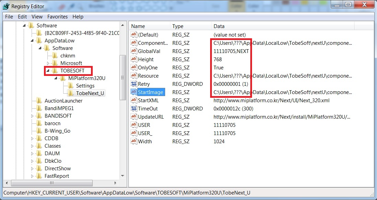
Task: Click the Registry Editor title bar icon
Action: coord(6,6)
